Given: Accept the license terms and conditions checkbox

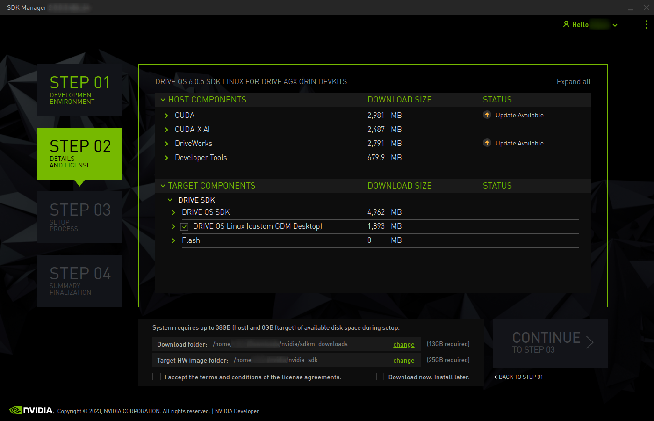Looking at the screenshot, I should [x=157, y=377].
